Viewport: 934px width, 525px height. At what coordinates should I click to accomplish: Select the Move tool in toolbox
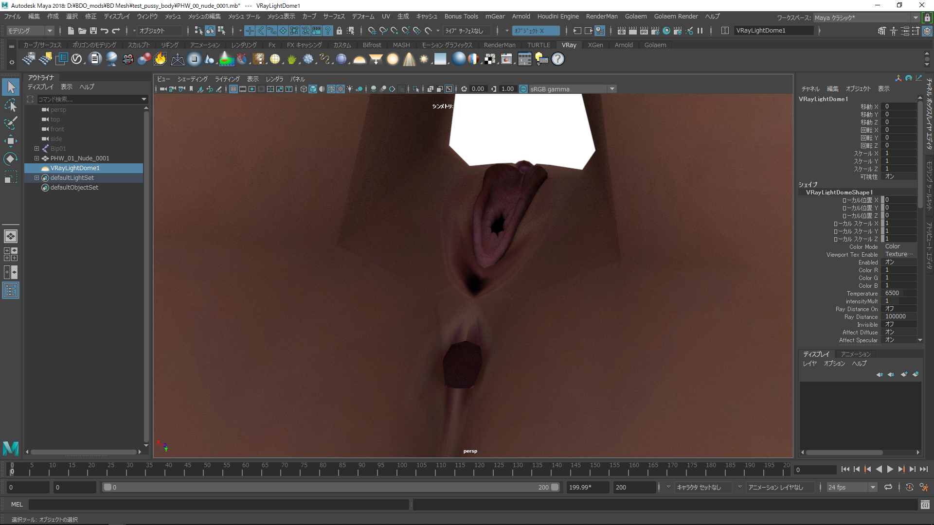pos(10,141)
